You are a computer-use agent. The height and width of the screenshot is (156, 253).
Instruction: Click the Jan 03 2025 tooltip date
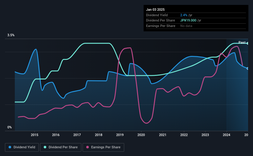point(155,10)
